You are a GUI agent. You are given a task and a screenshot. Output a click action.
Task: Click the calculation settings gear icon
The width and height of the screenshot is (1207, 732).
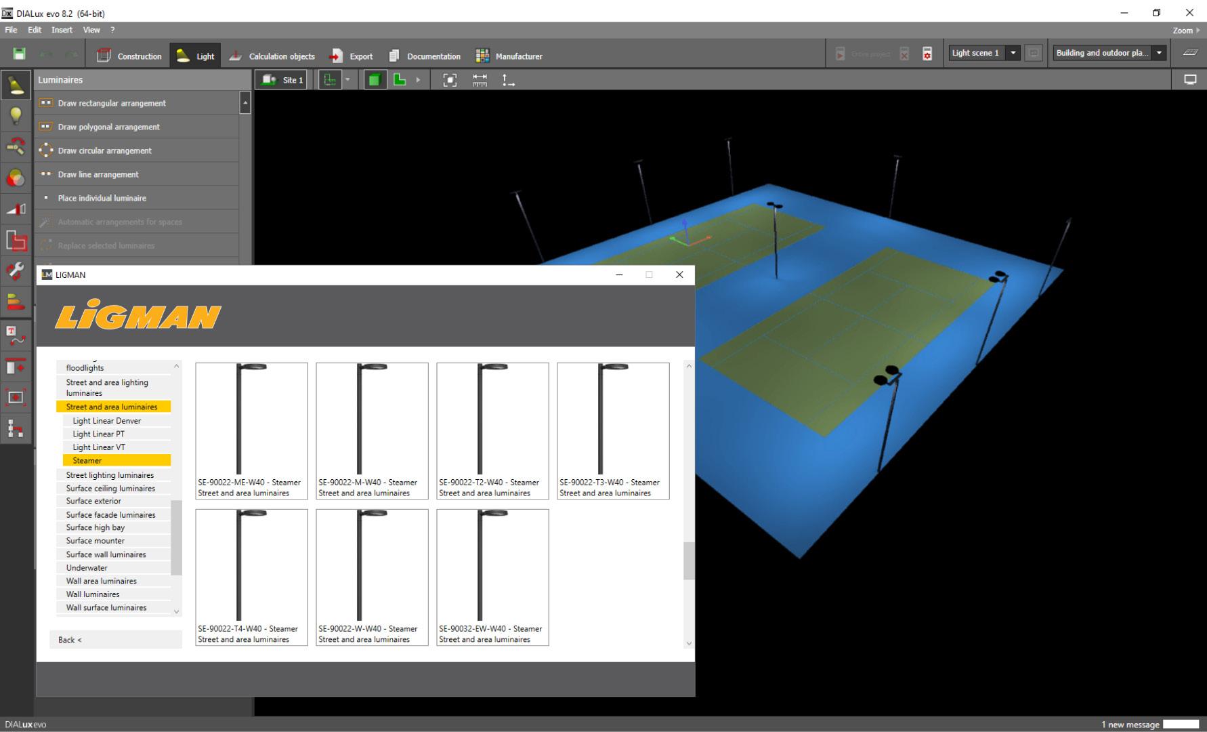(927, 54)
